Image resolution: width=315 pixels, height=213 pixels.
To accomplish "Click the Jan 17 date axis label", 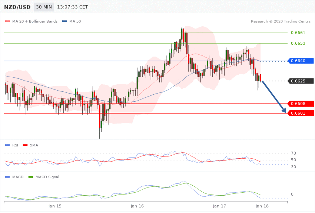I will (x=219, y=206).
